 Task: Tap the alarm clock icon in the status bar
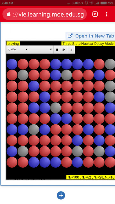click(x=86, y=3)
